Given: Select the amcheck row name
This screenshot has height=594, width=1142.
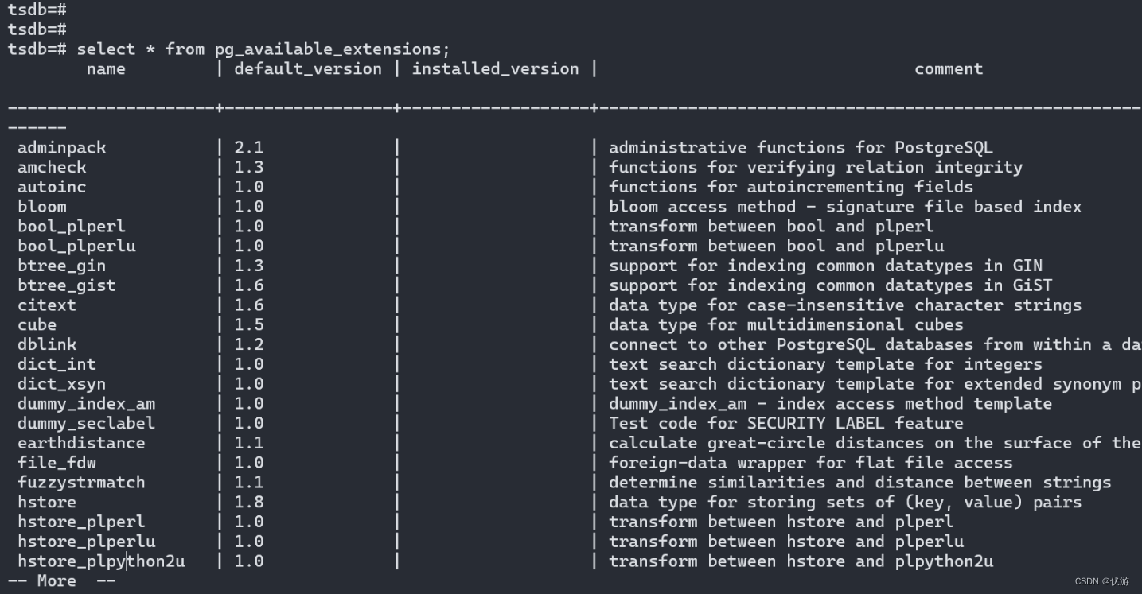Looking at the screenshot, I should coord(52,167).
